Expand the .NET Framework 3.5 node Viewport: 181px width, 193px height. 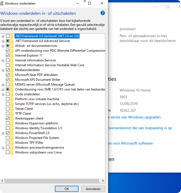(3, 36)
